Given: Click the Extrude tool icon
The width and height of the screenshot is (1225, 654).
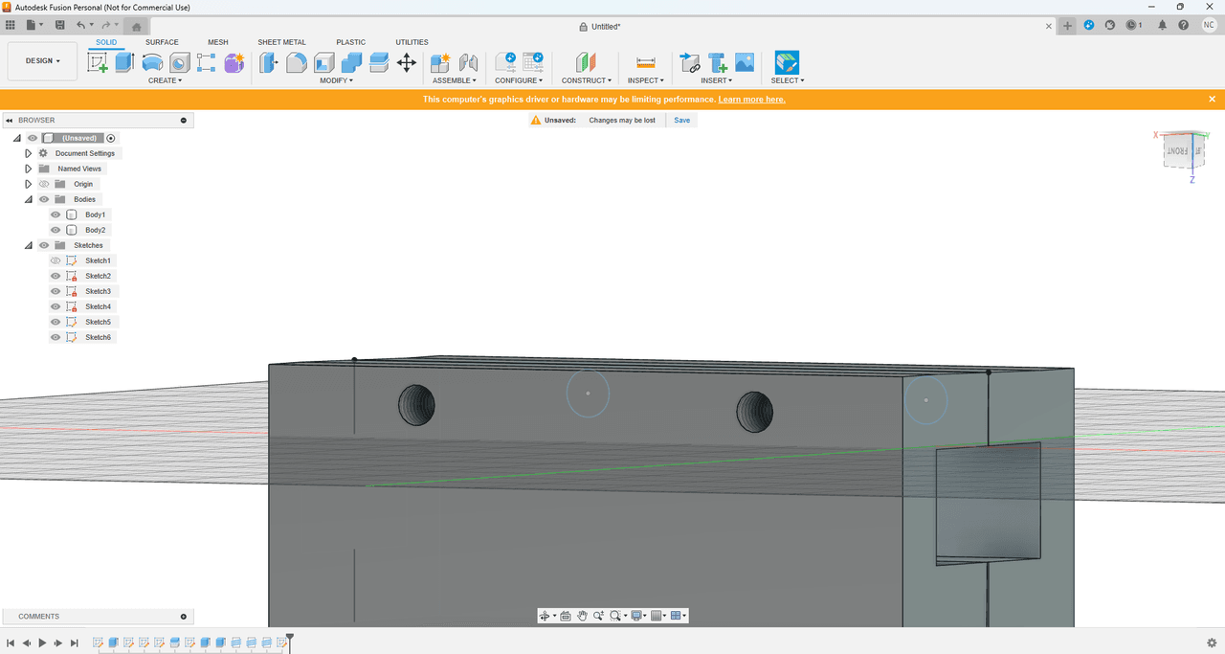Looking at the screenshot, I should click(x=124, y=63).
